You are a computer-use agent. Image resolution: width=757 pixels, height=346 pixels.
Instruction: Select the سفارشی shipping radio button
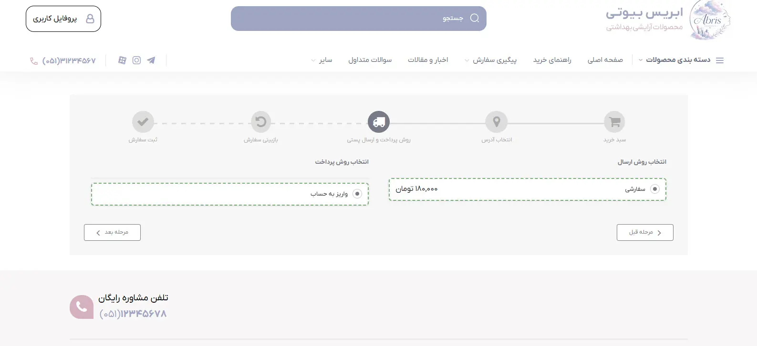pos(655,189)
